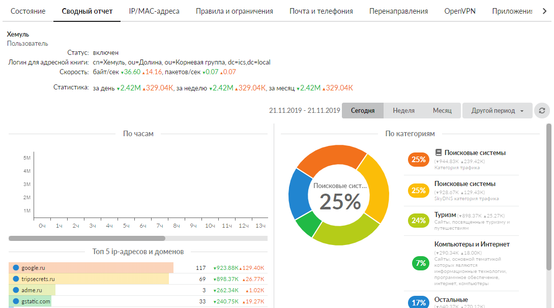Click the 7% badge for Компьютеры и Интернет
This screenshot has height=308, width=554.
420,263
